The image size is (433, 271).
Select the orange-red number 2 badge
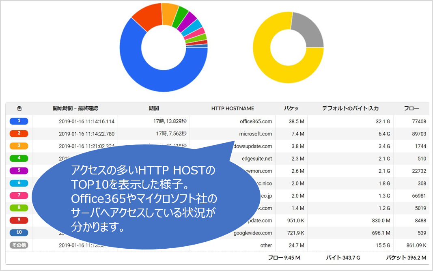coord(19,133)
